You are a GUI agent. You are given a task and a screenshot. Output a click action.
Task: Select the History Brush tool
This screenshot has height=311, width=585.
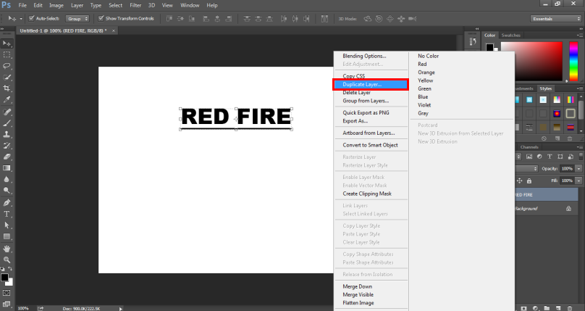click(x=7, y=146)
